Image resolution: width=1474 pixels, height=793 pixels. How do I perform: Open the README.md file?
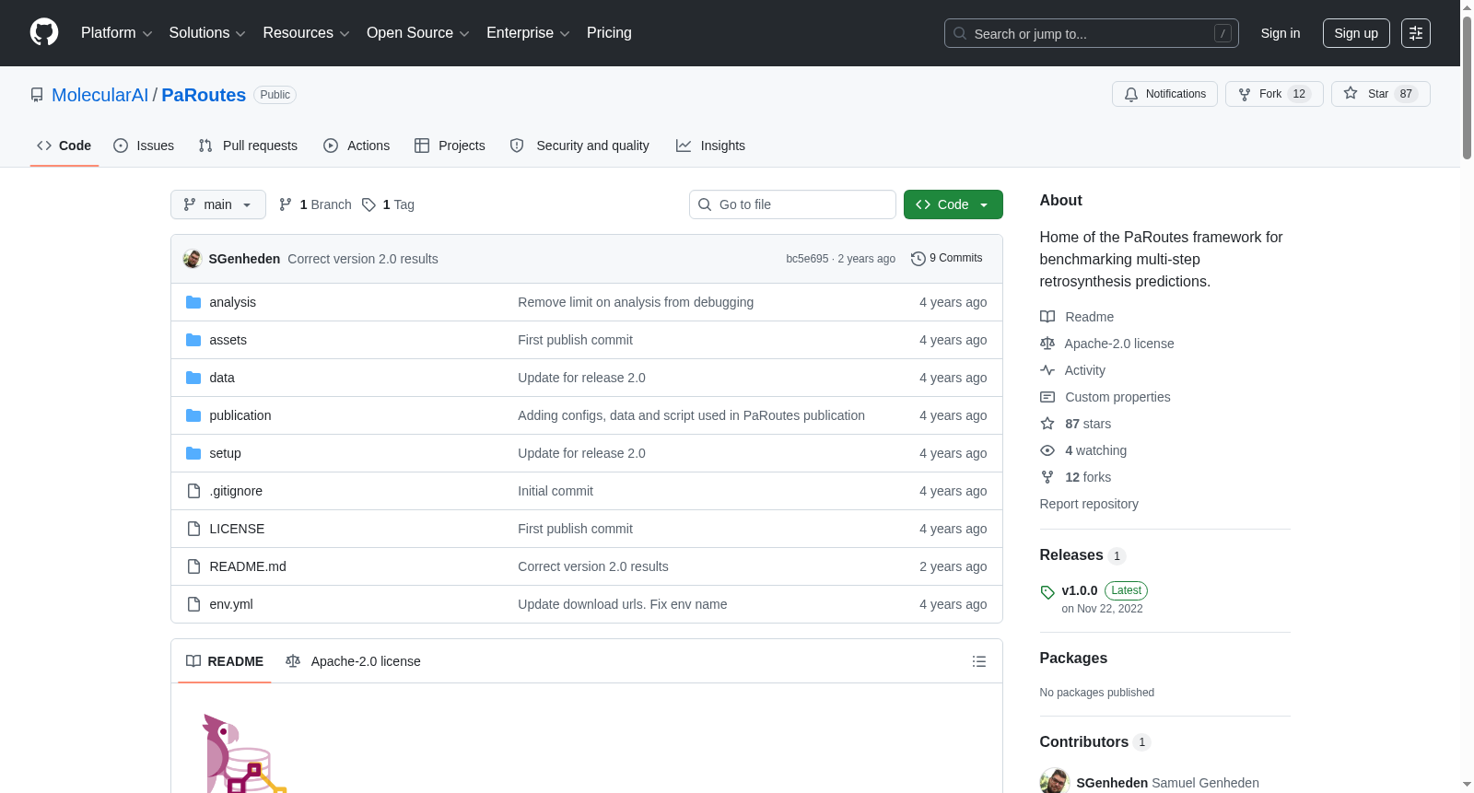tap(248, 566)
